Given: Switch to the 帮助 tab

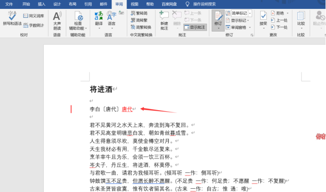Looking at the screenshot, I should coord(150,4).
